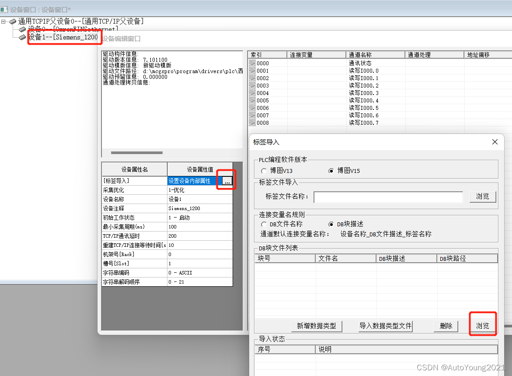Select the 博图V15 radio button
This screenshot has width=512, height=376.
[x=331, y=171]
